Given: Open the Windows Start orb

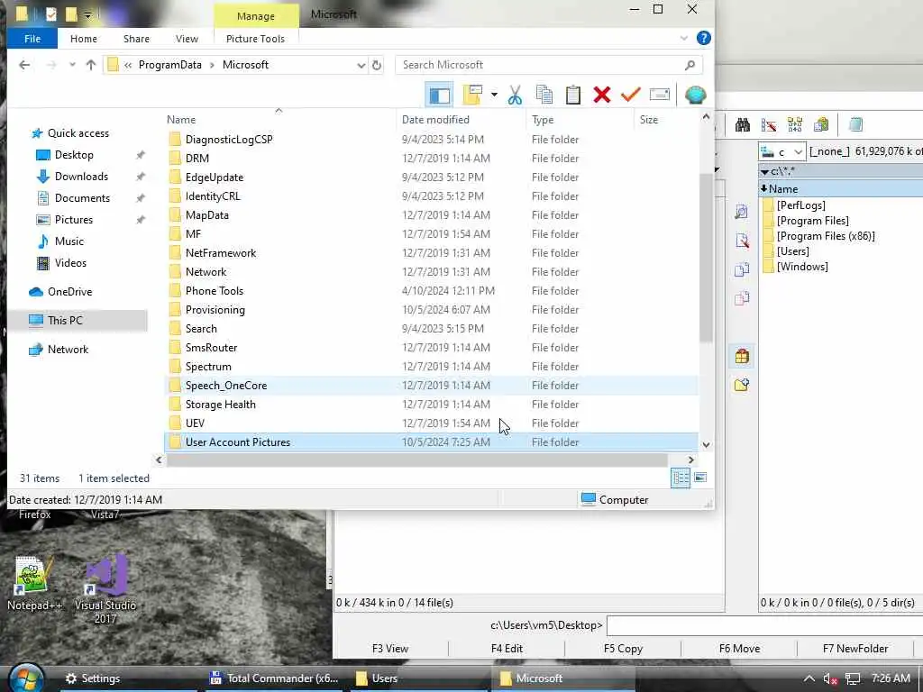Looking at the screenshot, I should point(26,678).
